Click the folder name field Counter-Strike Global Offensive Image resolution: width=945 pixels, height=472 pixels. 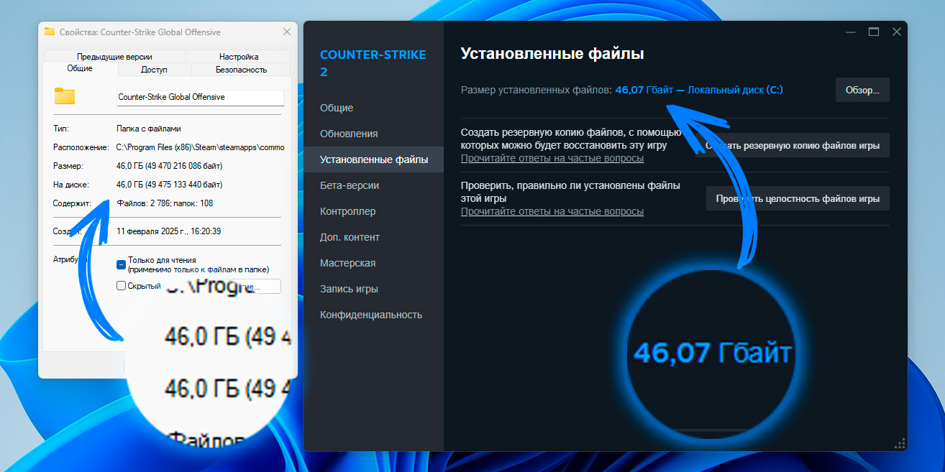click(x=201, y=97)
